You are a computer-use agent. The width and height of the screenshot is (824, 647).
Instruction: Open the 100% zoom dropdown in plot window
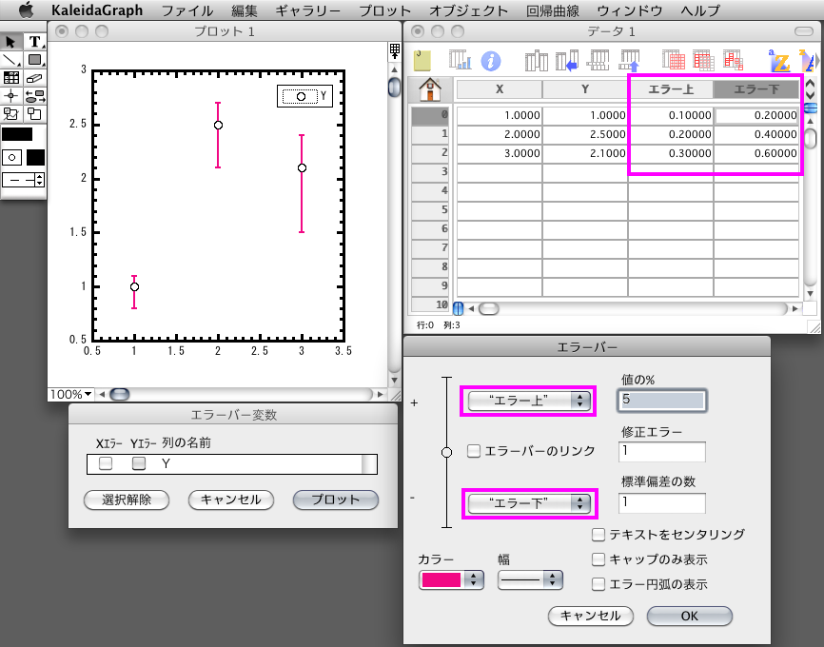pyautogui.click(x=70, y=394)
